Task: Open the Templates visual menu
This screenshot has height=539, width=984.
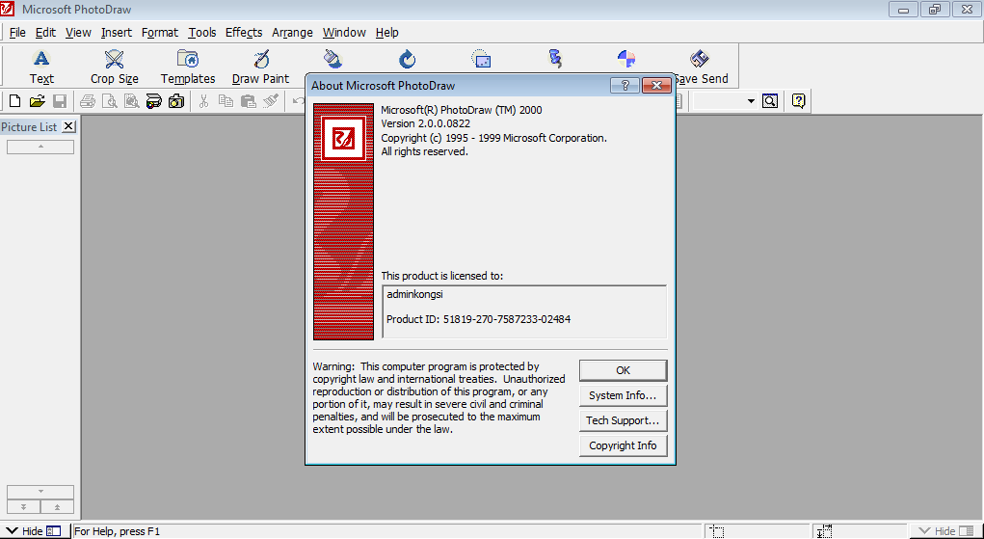Action: click(188, 67)
